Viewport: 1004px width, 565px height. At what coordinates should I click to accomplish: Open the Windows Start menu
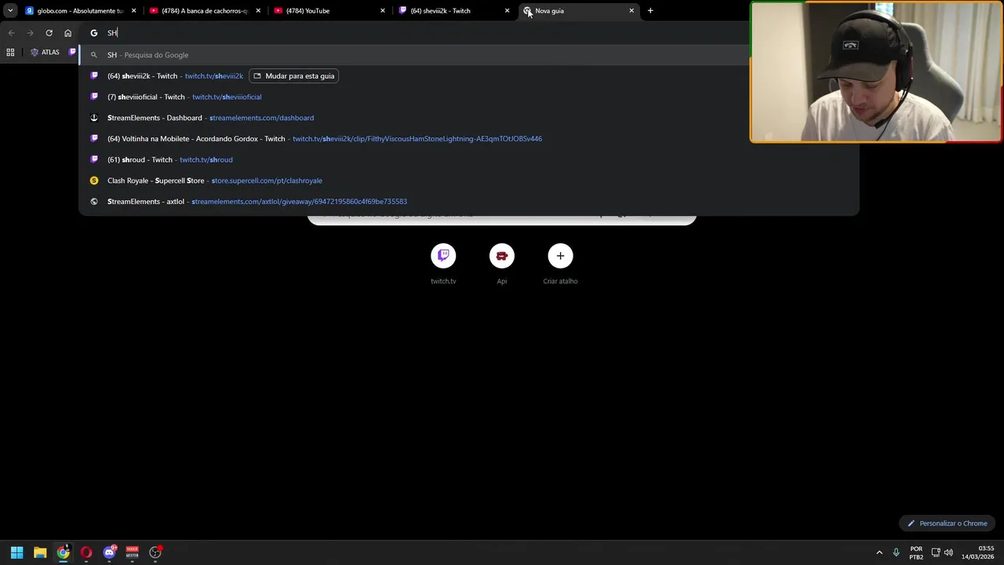pyautogui.click(x=16, y=552)
